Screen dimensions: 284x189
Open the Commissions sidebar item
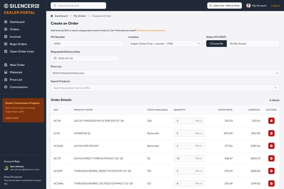pos(18,87)
